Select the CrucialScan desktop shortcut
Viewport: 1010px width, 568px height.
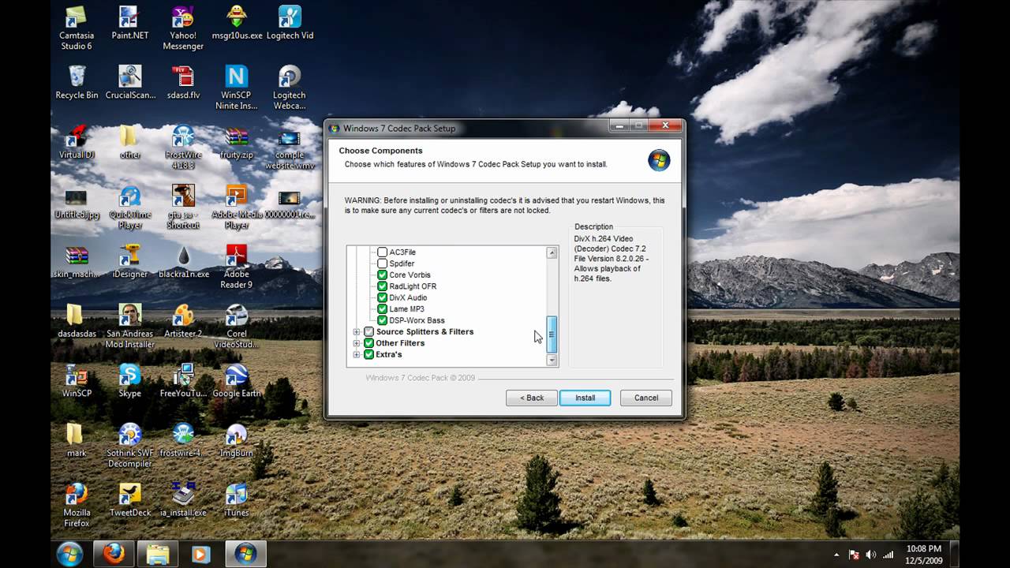[130, 82]
